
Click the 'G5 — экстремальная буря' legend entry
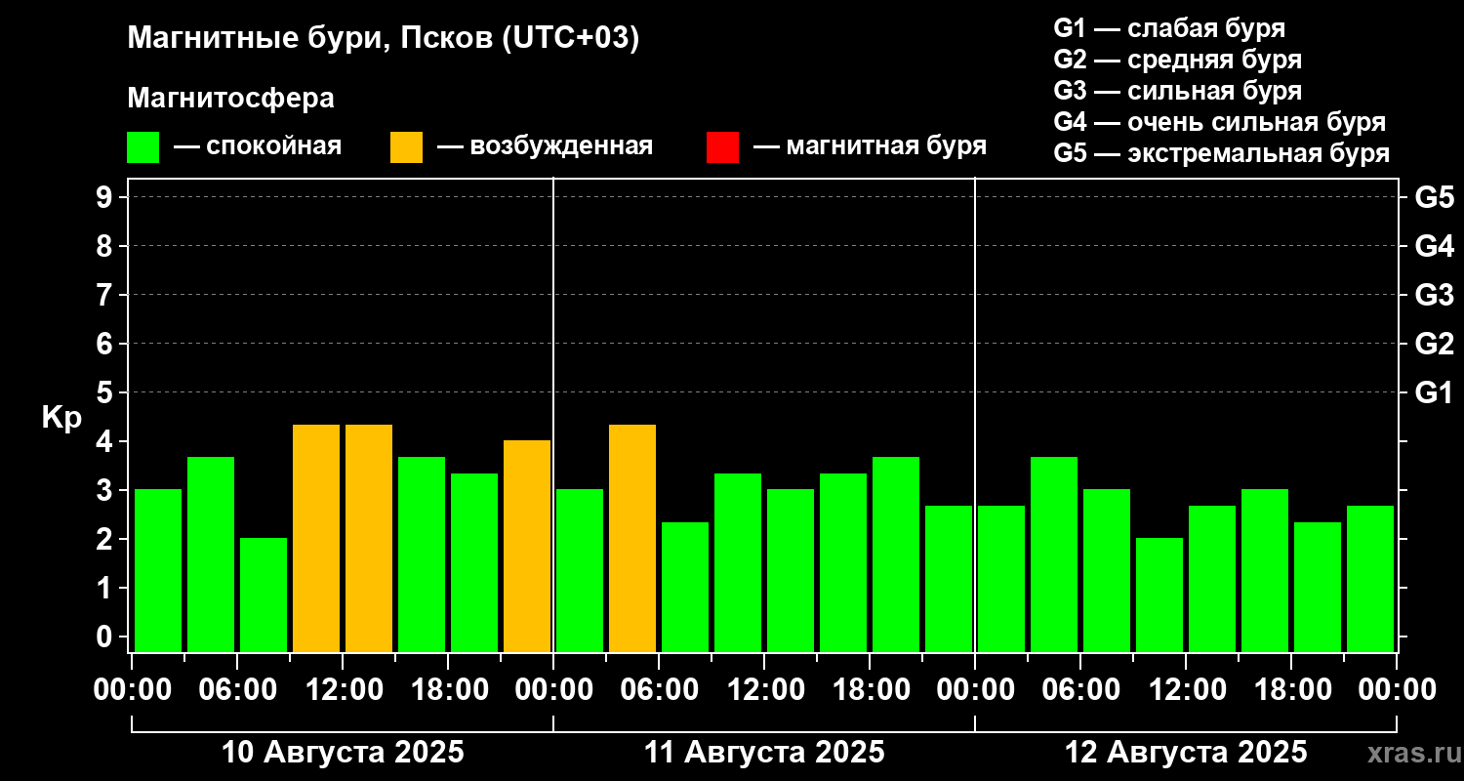[1222, 153]
